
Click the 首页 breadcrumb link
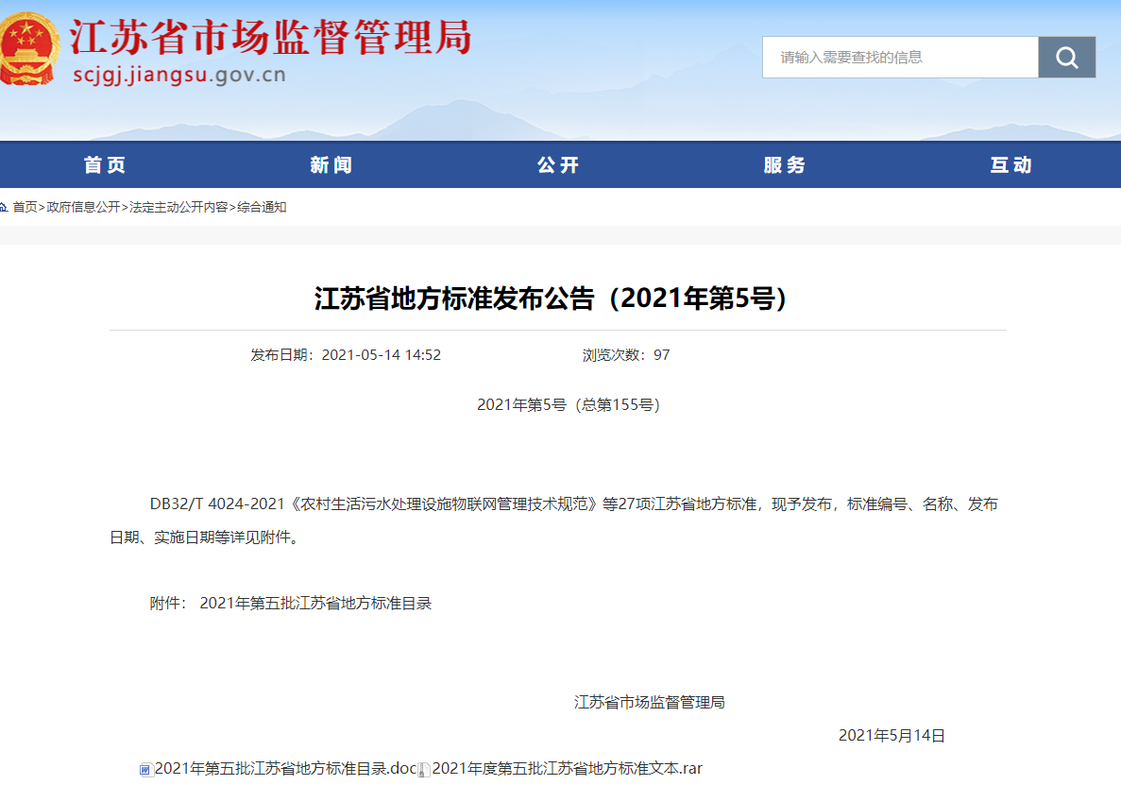[x=25, y=207]
